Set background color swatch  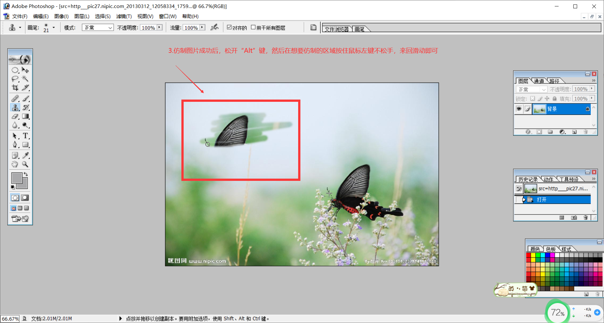(24, 186)
